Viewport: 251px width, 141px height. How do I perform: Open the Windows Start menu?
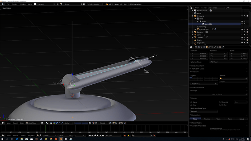2,139
